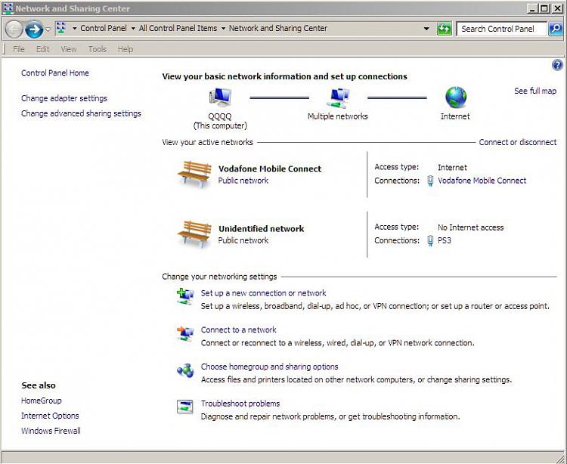Click the Internet globe icon
This screenshot has width=567, height=464.
tap(456, 97)
